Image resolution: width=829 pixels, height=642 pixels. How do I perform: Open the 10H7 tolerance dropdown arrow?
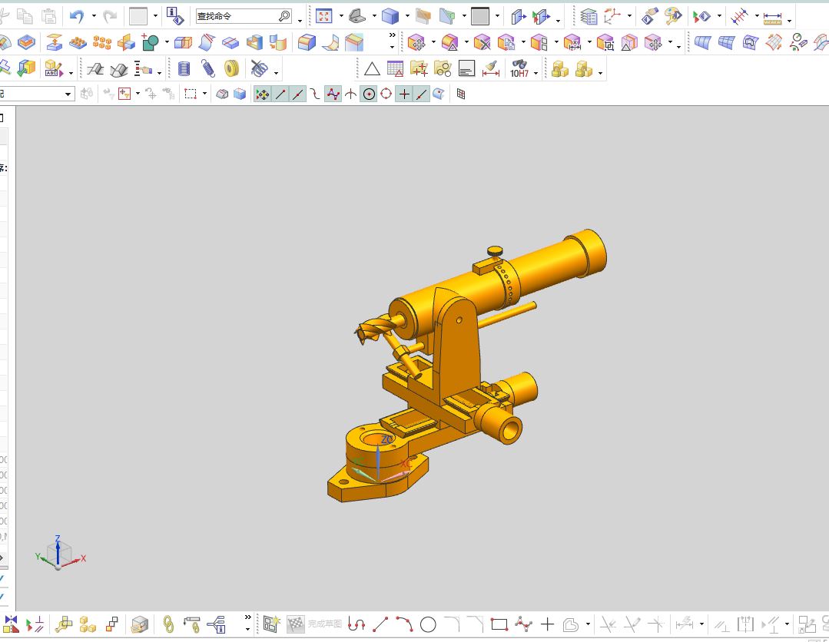536,73
